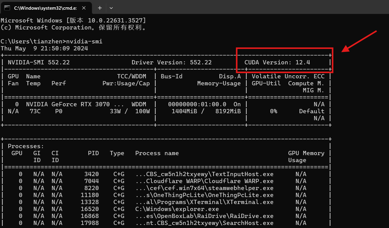389x228 pixels.
Task: Click the Microsoft Corporation copyright line
Action: point(73,28)
